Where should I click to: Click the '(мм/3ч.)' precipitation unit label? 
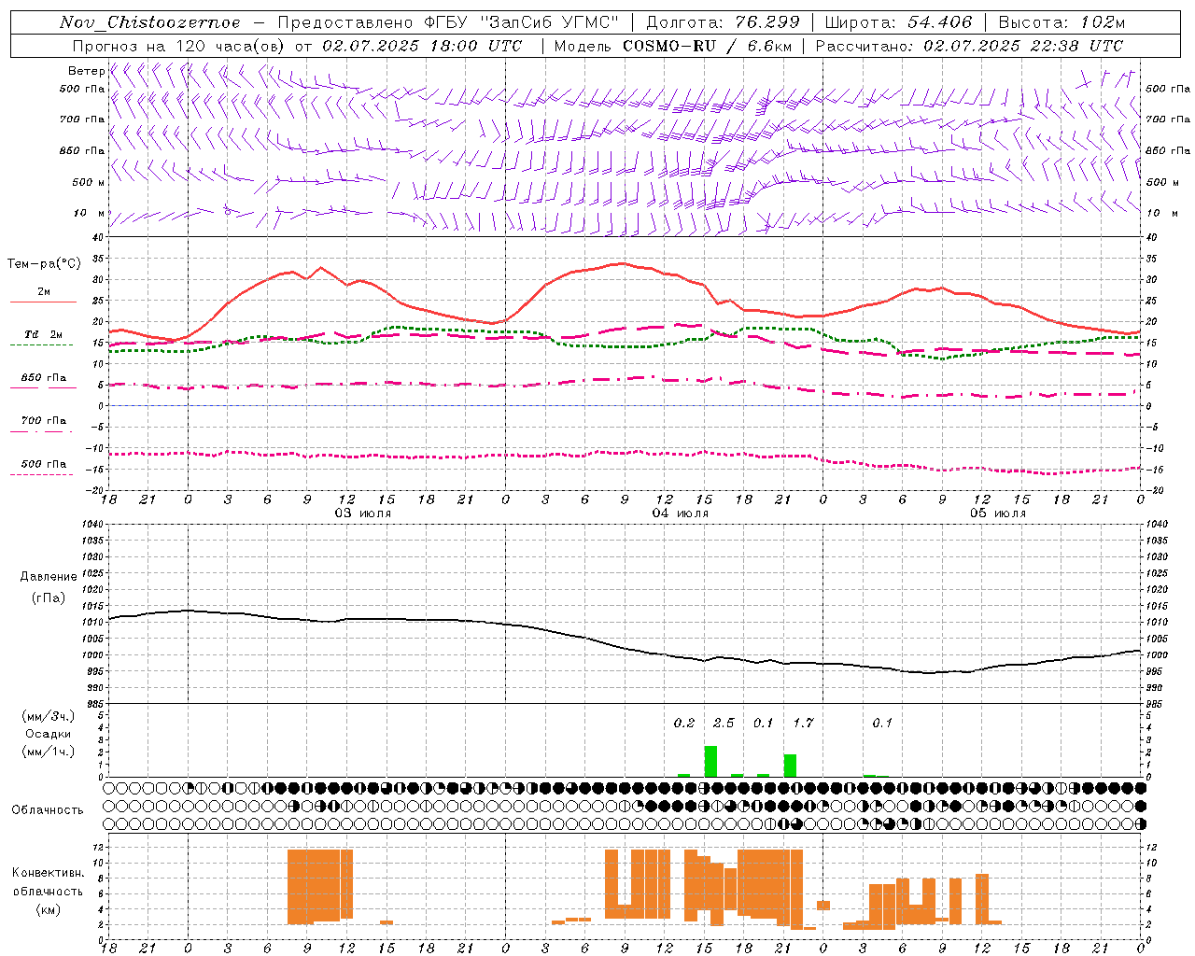(49, 716)
